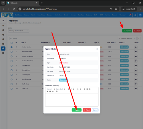The height and width of the screenshot is (129, 143).
Task: Toggle the hamburger sidebar menu
Action: 3,21
